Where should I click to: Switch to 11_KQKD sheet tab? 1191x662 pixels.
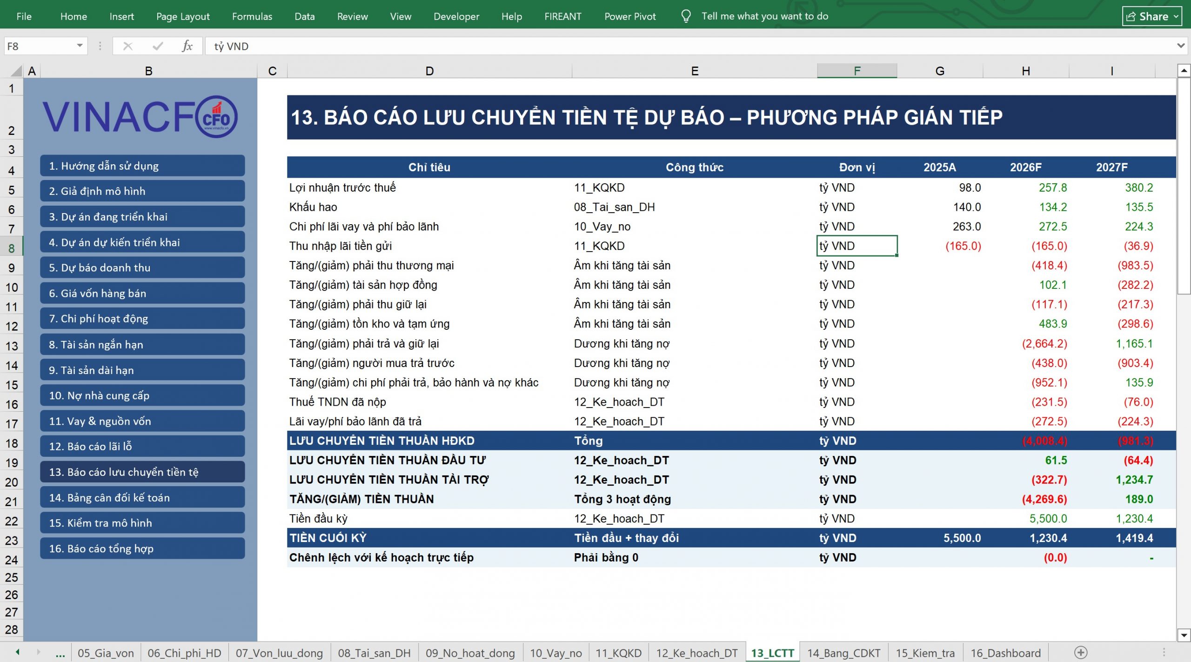(x=618, y=653)
